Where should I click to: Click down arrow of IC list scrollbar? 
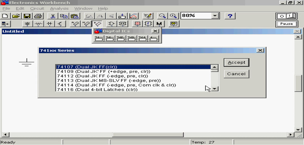[214, 89]
